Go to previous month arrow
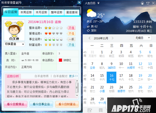 (x=89, y=38)
